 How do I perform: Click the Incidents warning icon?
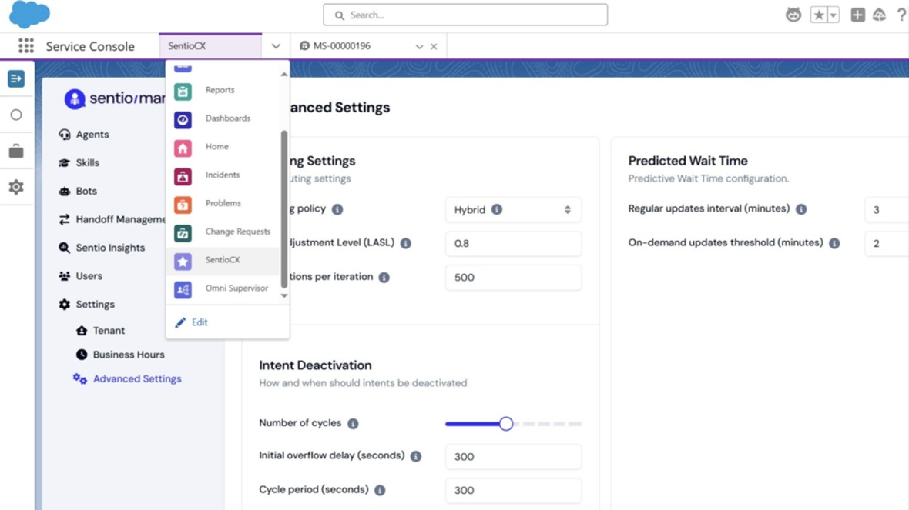183,177
